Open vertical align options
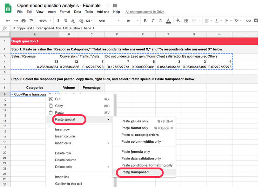The width and height of the screenshot is (263, 192). tap(218, 21)
